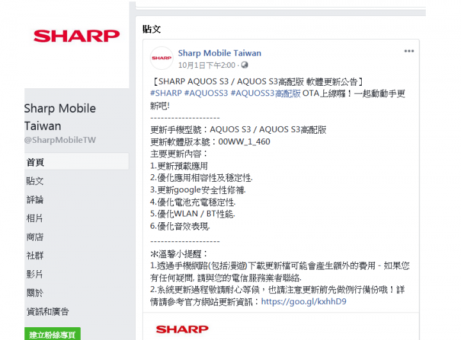Click the post timestamp 10月1日下午2:00

click(207, 65)
